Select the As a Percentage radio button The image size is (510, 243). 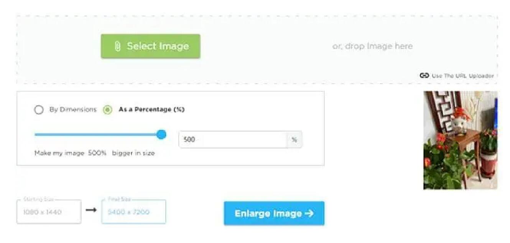(108, 110)
